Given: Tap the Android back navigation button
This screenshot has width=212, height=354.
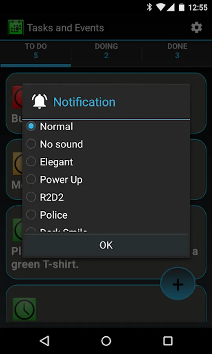Looking at the screenshot, I should click(44, 341).
